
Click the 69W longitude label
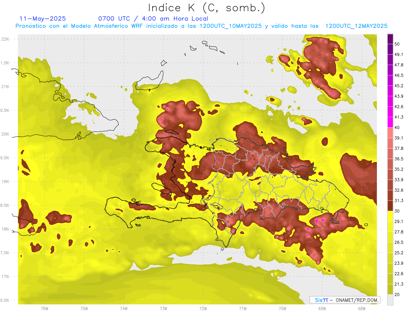click(x=322, y=308)
